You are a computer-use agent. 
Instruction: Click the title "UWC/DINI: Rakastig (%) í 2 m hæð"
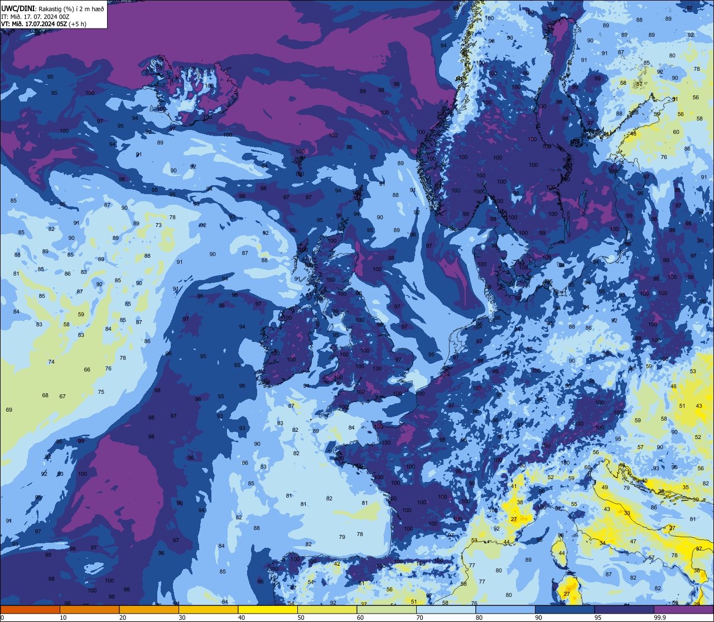click(52, 8)
